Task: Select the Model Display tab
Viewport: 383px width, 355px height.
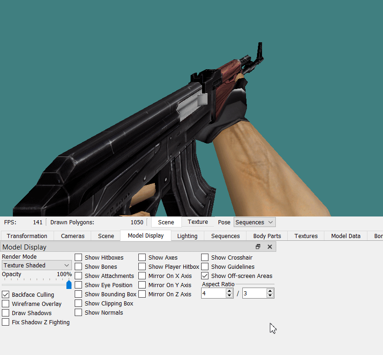Action: click(146, 235)
